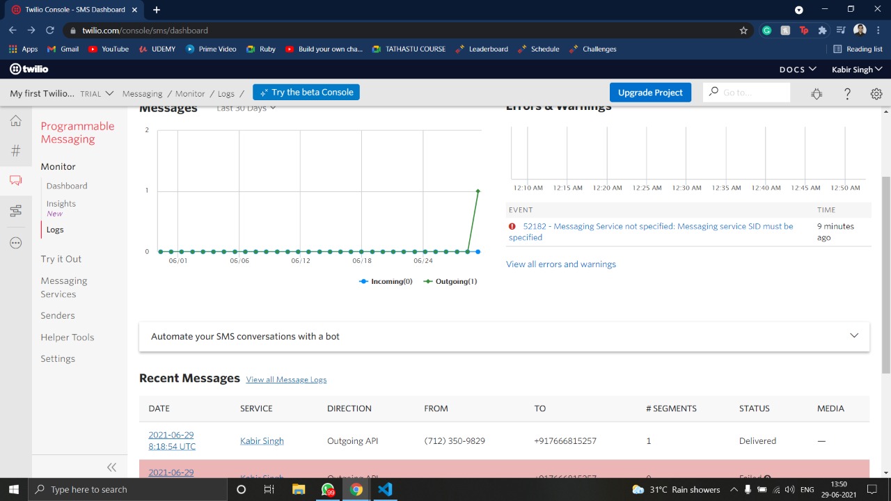The image size is (891, 501).
Task: Open WhatsApp from the taskbar
Action: [x=328, y=489]
